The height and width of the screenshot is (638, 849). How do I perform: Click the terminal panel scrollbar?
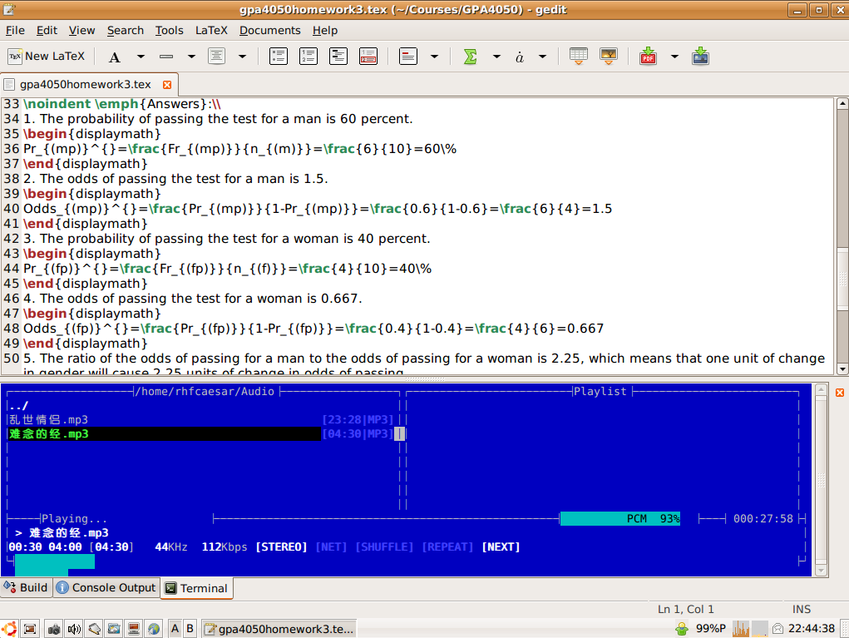pyautogui.click(x=821, y=480)
